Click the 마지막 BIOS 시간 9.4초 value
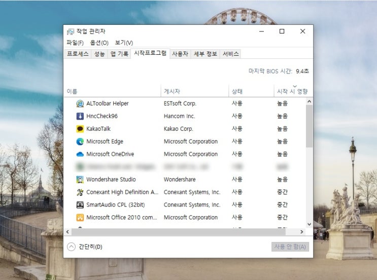 pyautogui.click(x=302, y=71)
